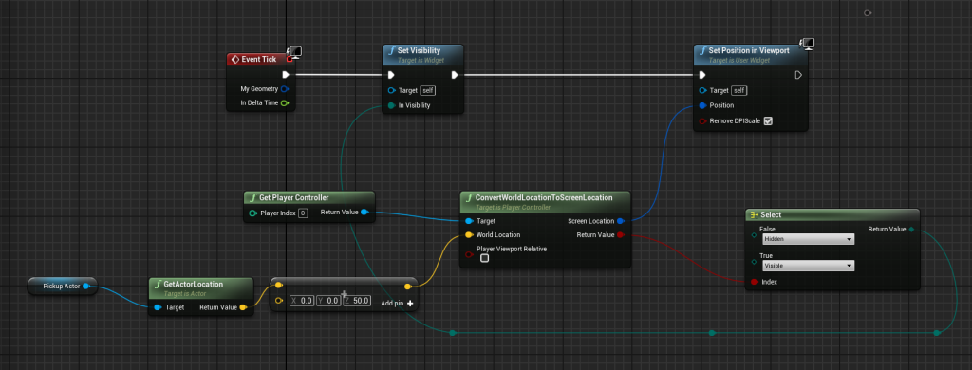Click the Player Index input pin
Image resolution: width=972 pixels, height=370 pixels.
(x=252, y=213)
